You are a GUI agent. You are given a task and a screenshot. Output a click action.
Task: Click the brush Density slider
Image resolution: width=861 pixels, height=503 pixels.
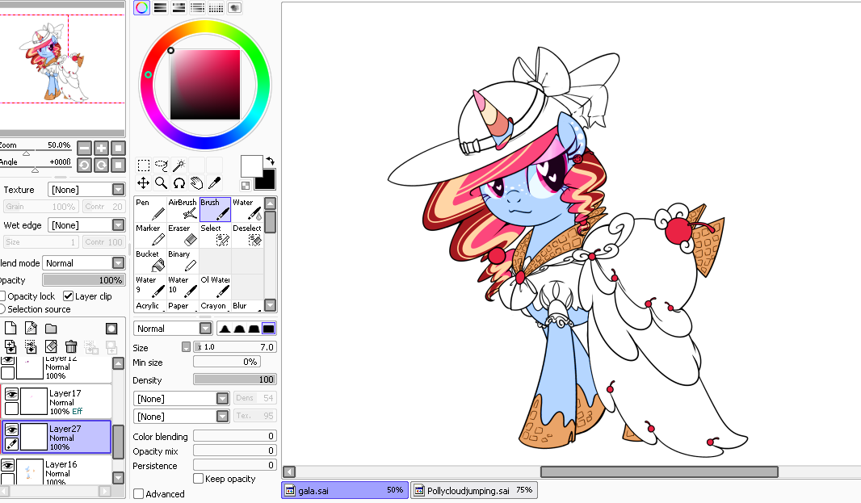coord(234,379)
